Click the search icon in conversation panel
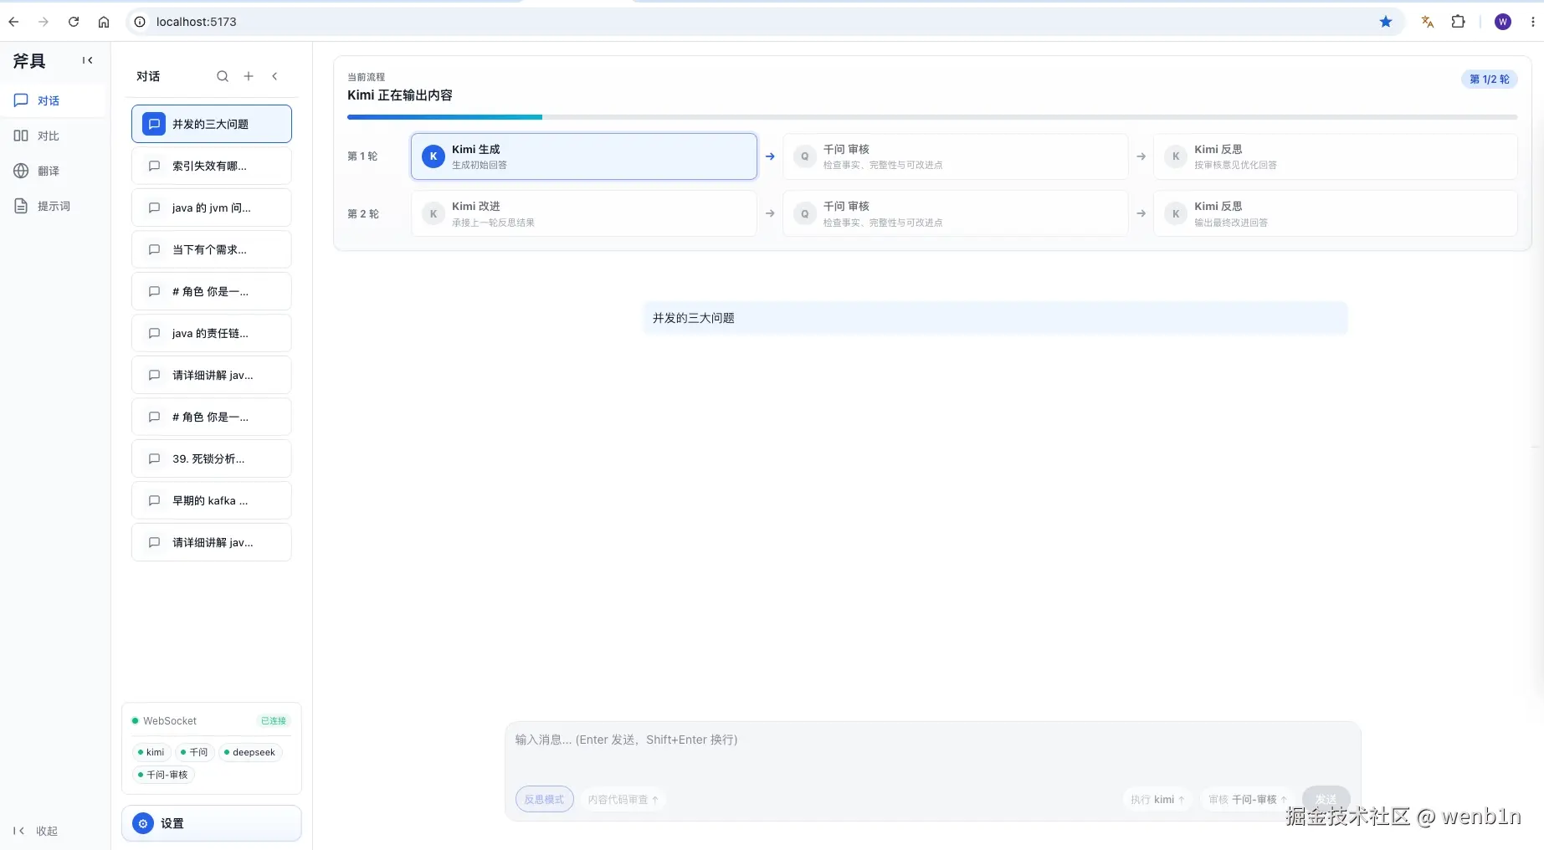The image size is (1544, 850). (x=223, y=76)
